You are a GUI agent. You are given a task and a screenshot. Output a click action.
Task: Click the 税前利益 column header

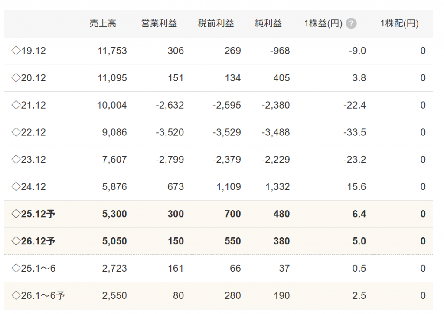[216, 24]
